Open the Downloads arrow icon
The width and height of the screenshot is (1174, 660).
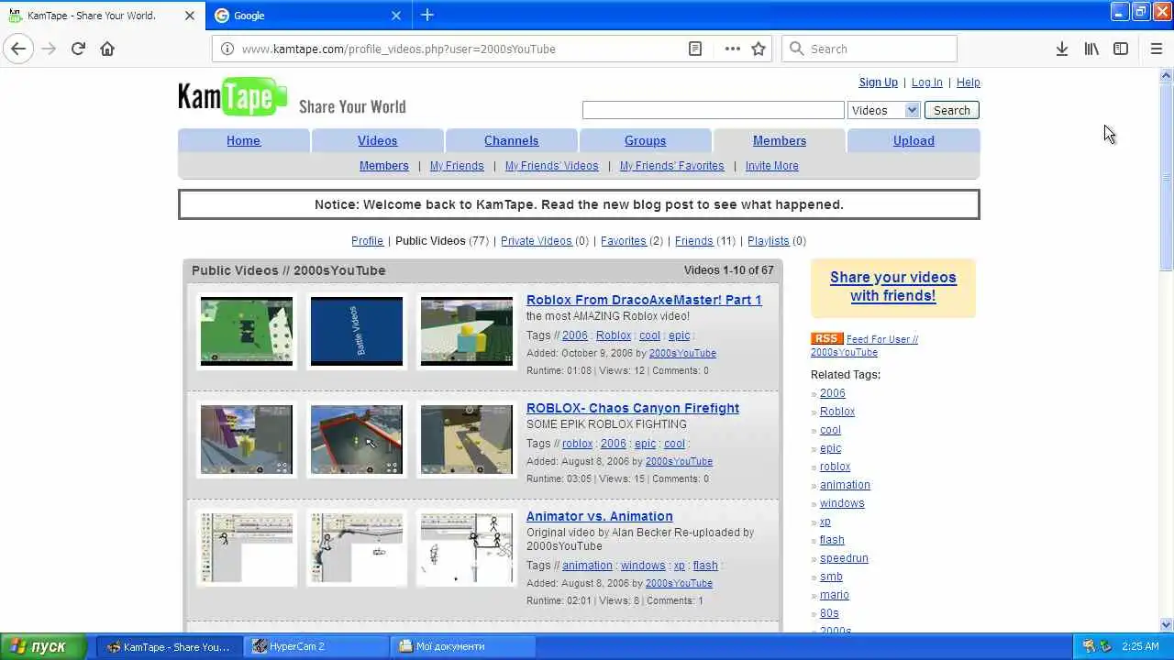point(1061,49)
